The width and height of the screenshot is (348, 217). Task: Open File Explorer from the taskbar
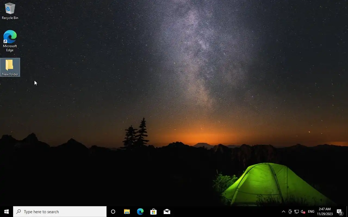tap(127, 212)
